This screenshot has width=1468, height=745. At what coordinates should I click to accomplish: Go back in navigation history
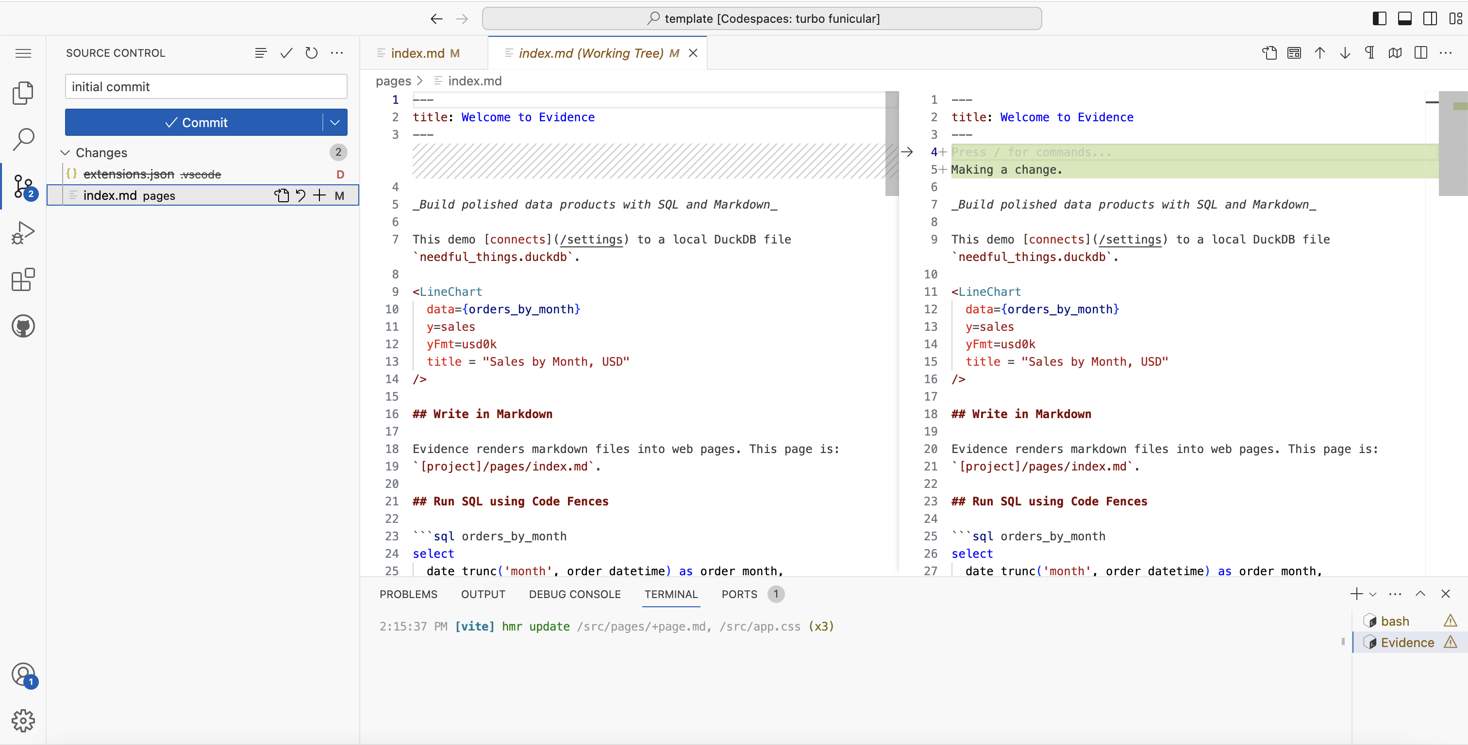tap(436, 19)
